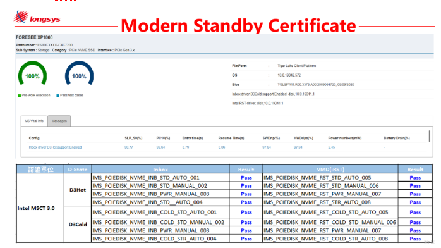Click Pass result beside RST_STR_AUTO_008
Viewport: 441px width, 248px height.
tap(415, 202)
